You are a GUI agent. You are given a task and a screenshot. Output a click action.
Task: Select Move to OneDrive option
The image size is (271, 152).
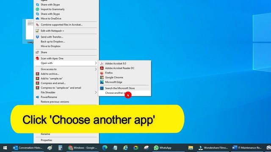(66, 19)
